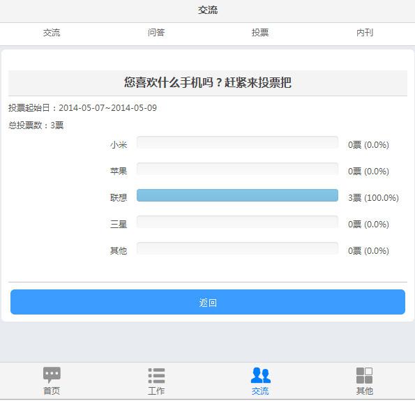Switch to the 问答 tab
The width and height of the screenshot is (415, 401).
pyautogui.click(x=156, y=33)
